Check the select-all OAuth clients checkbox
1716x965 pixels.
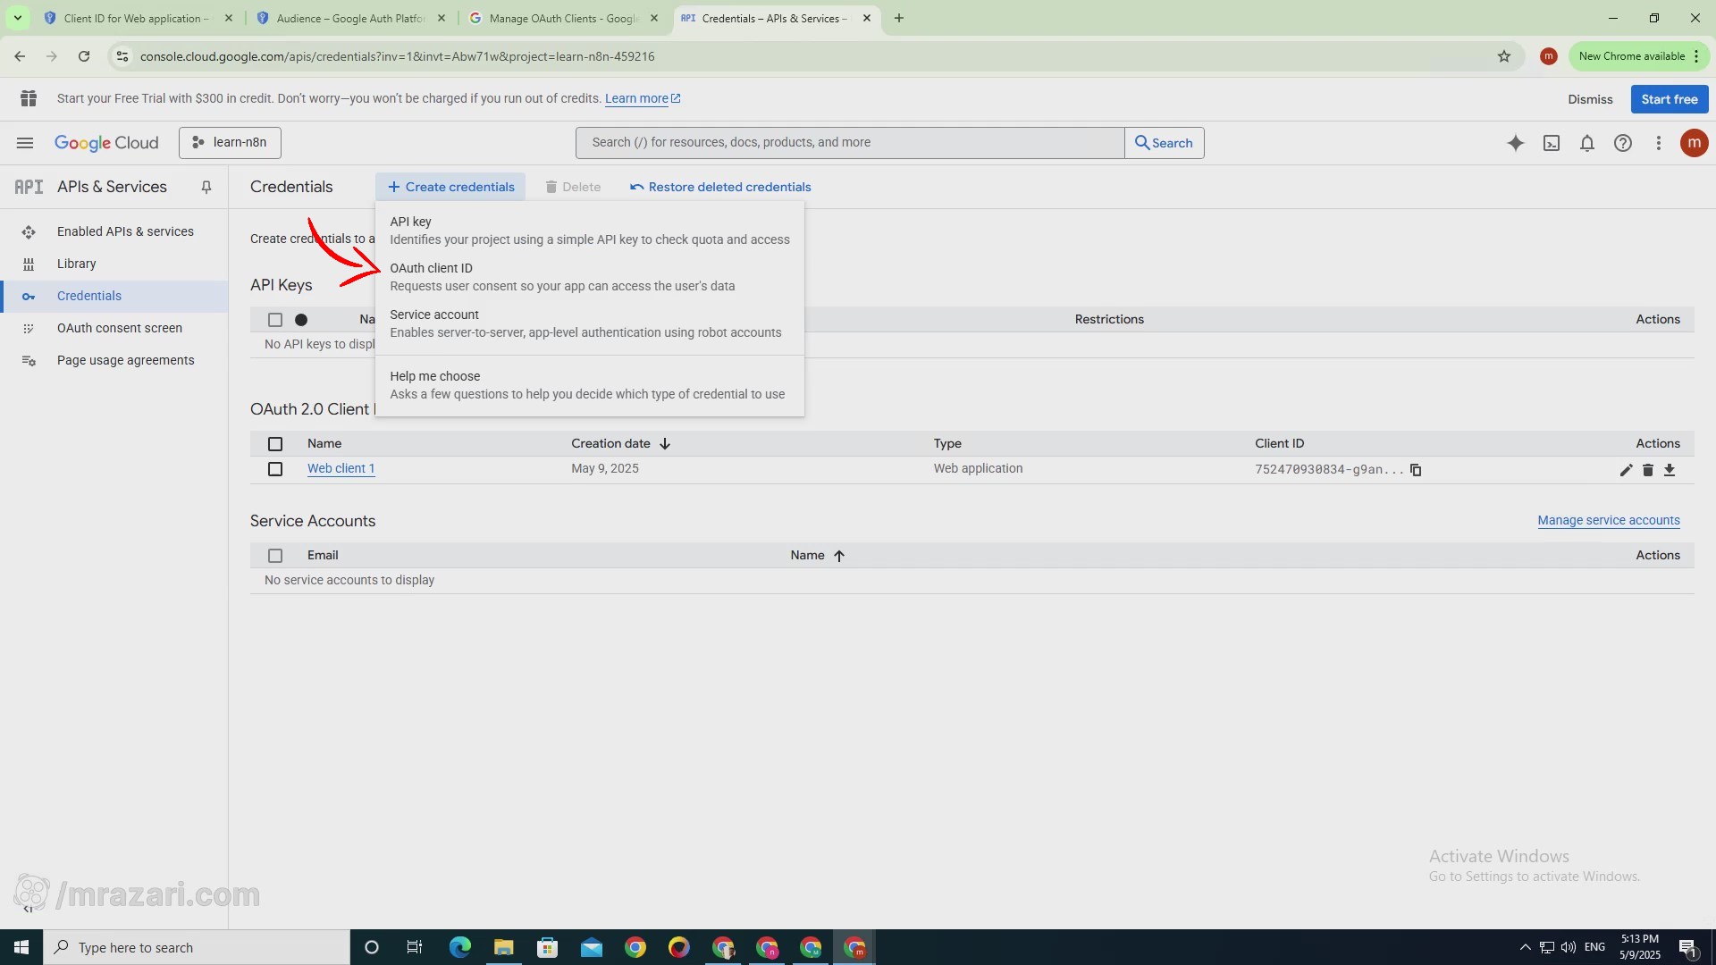275,444
